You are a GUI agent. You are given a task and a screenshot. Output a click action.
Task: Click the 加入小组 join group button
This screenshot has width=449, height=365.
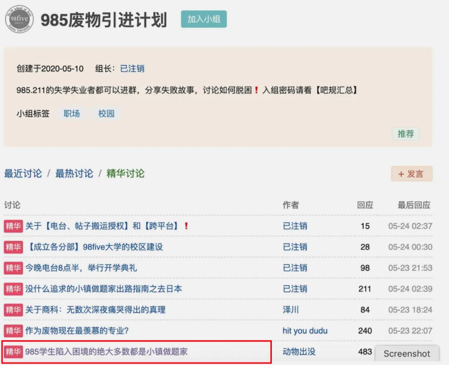pyautogui.click(x=204, y=20)
